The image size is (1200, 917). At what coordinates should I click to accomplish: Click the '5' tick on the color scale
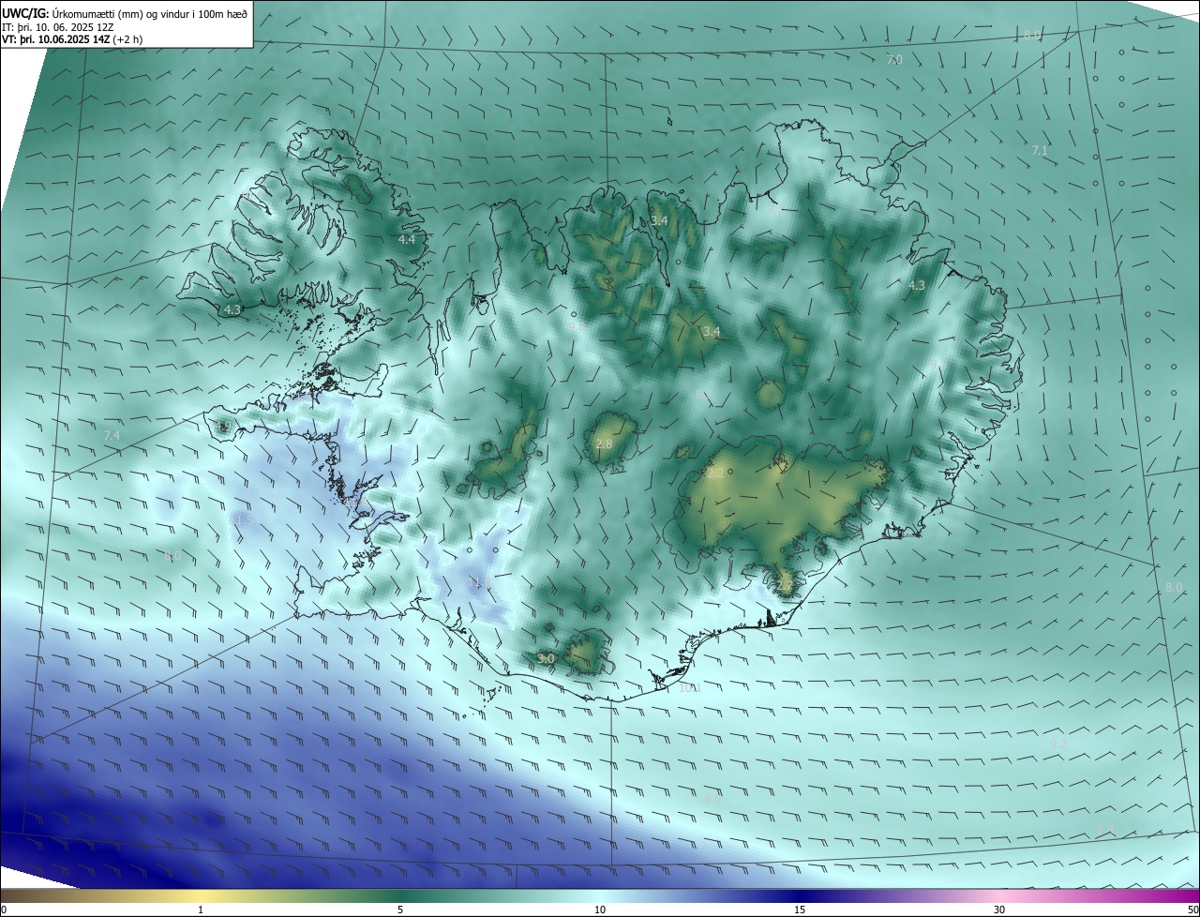coord(400,909)
